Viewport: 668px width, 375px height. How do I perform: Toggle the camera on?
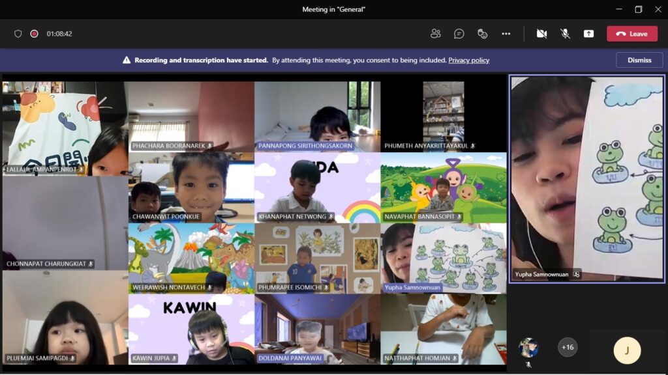tap(541, 34)
